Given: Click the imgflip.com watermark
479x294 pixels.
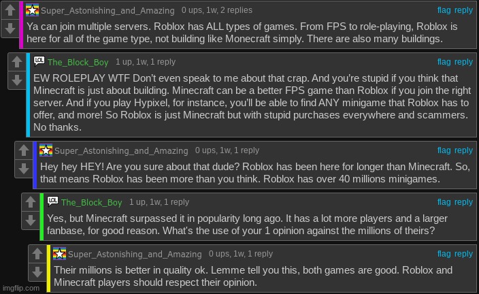Looking at the screenshot, I should [21, 288].
